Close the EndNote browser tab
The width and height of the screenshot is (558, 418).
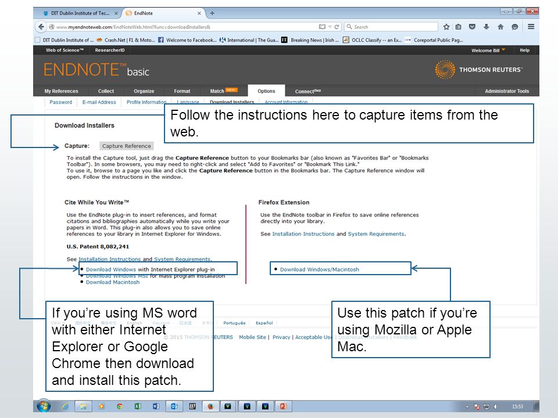(x=199, y=13)
